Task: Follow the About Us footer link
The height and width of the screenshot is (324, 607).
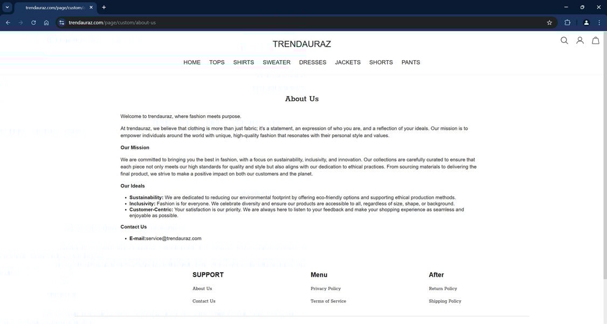Action: click(202, 288)
